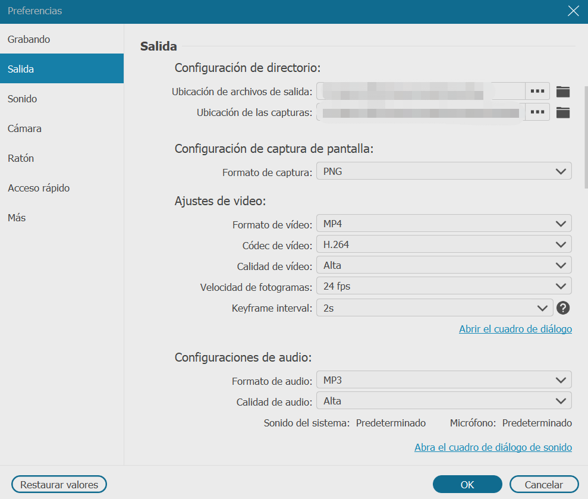Open Formato de audio dropdown
The width and height of the screenshot is (588, 499).
[444, 380]
